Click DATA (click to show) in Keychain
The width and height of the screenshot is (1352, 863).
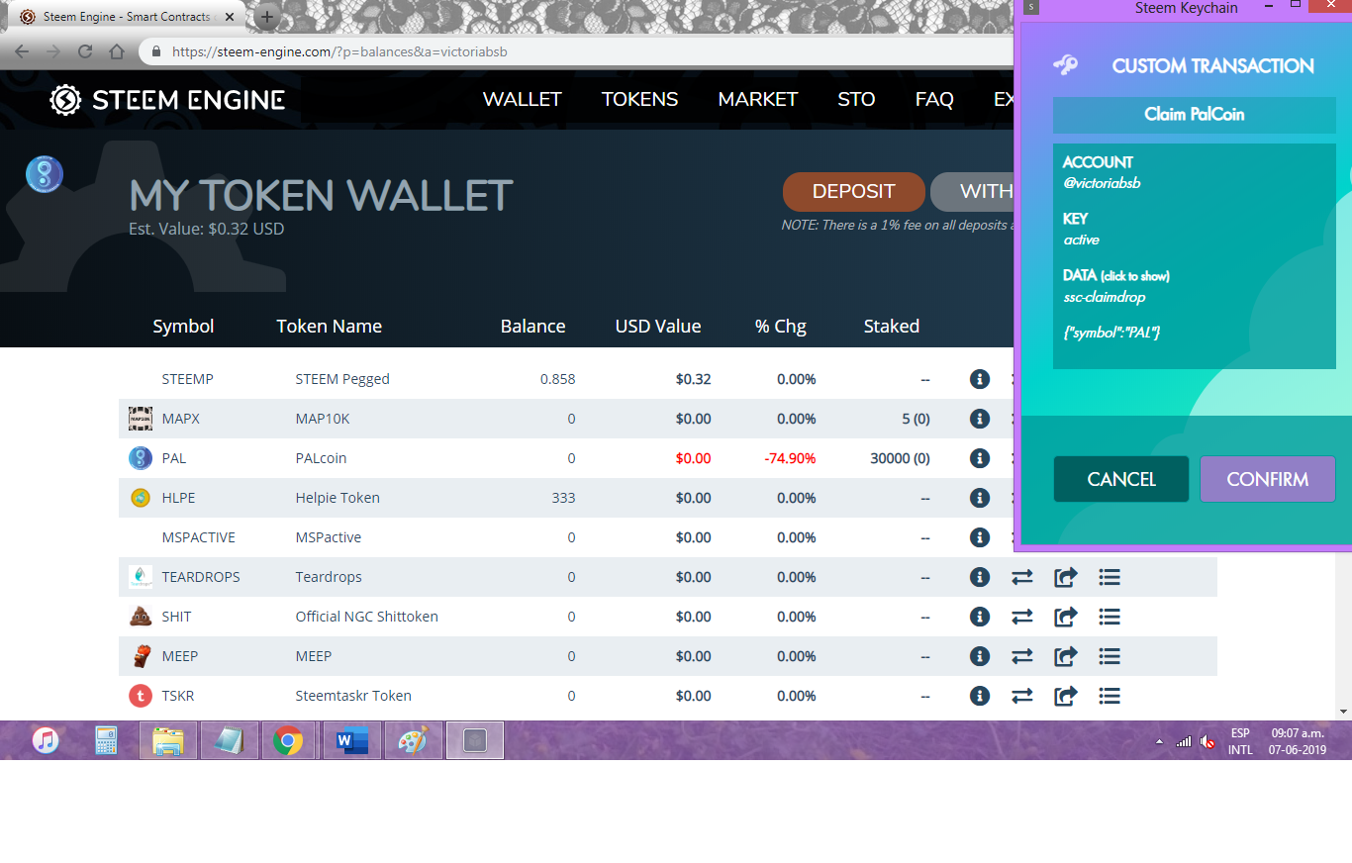[x=1116, y=275]
